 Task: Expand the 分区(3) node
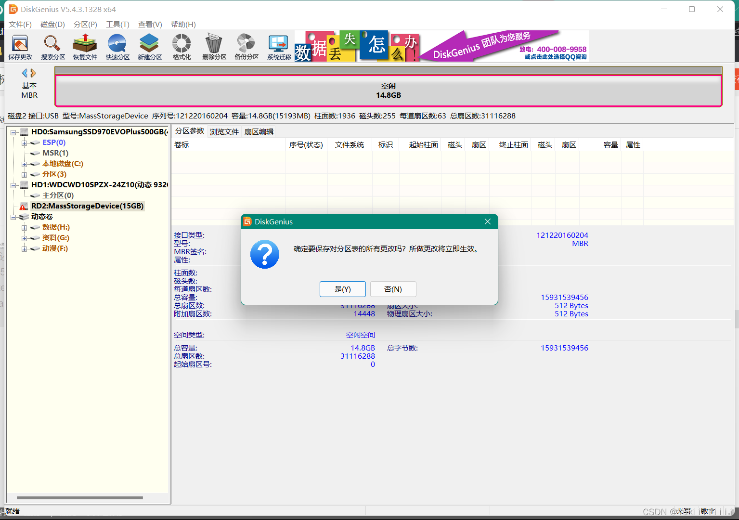point(24,175)
